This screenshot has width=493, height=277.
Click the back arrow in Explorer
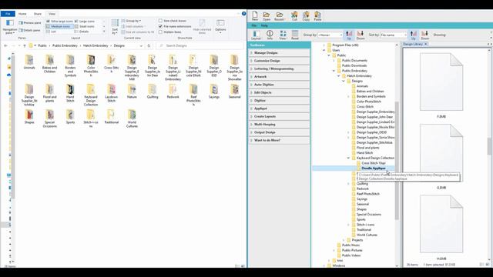click(5, 45)
